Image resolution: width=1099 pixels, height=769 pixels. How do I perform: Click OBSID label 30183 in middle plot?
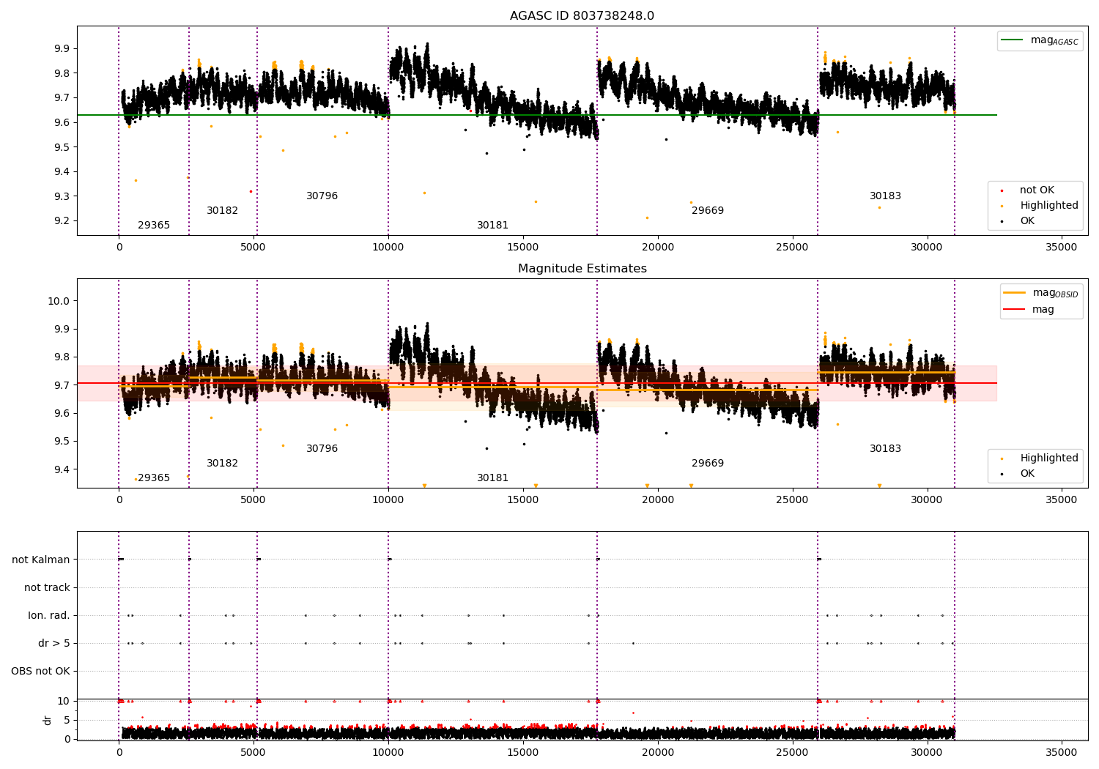885,449
